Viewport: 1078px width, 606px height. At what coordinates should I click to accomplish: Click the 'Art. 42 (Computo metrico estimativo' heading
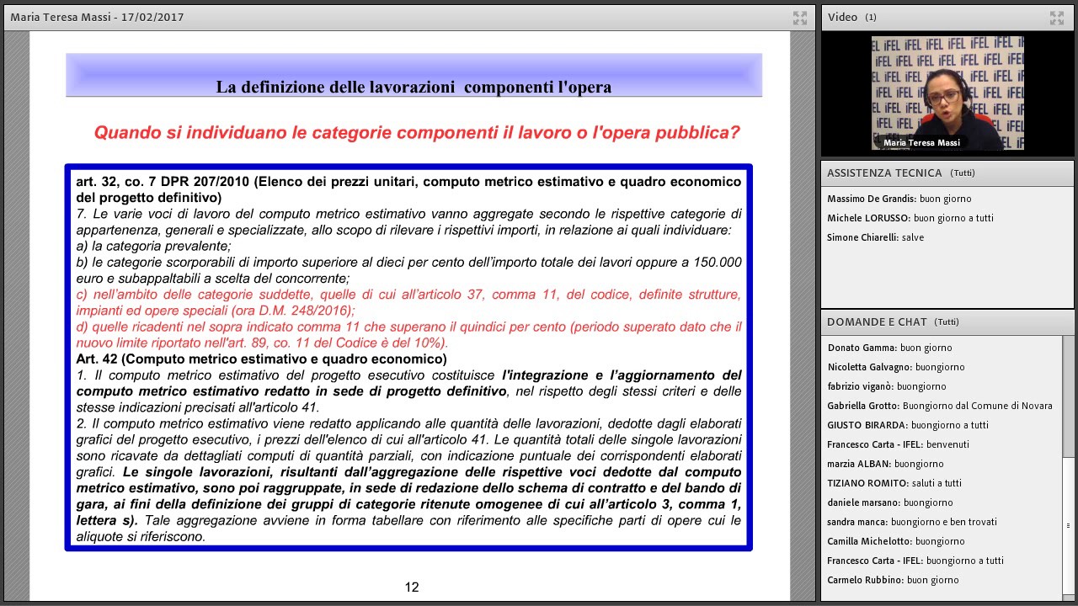pyautogui.click(x=261, y=359)
